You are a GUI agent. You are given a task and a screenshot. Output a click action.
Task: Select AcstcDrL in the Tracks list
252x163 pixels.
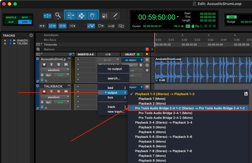pyautogui.click(x=22, y=40)
